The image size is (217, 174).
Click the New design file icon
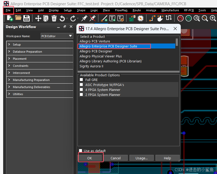click(x=10, y=18)
